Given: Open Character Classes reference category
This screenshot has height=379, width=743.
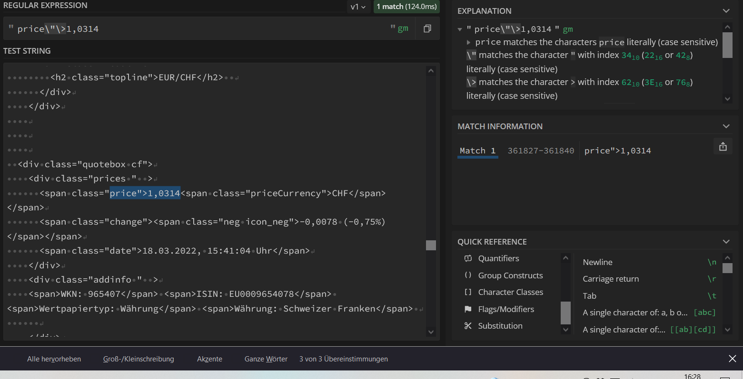Looking at the screenshot, I should click(510, 292).
